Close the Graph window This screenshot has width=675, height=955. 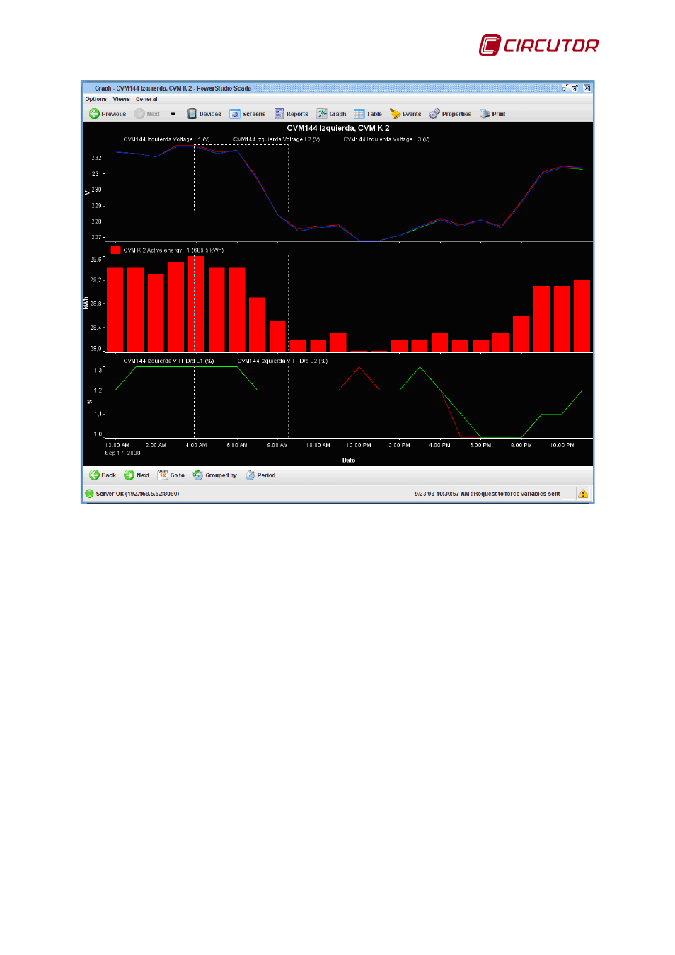click(587, 88)
